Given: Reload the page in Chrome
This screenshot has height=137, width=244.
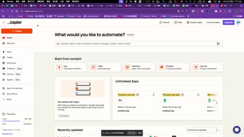Looking at the screenshot, I should click(12, 11).
